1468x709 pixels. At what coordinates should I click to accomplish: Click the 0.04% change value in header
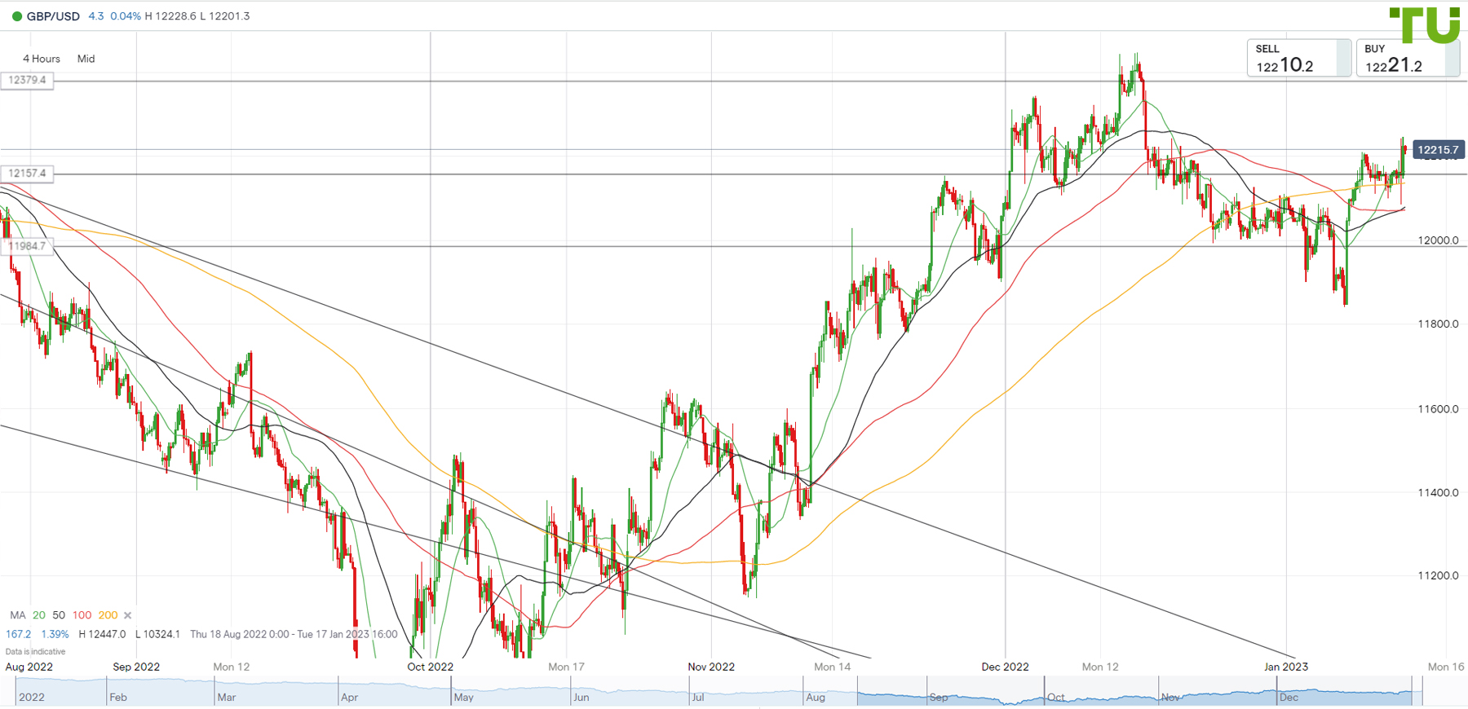click(x=126, y=16)
